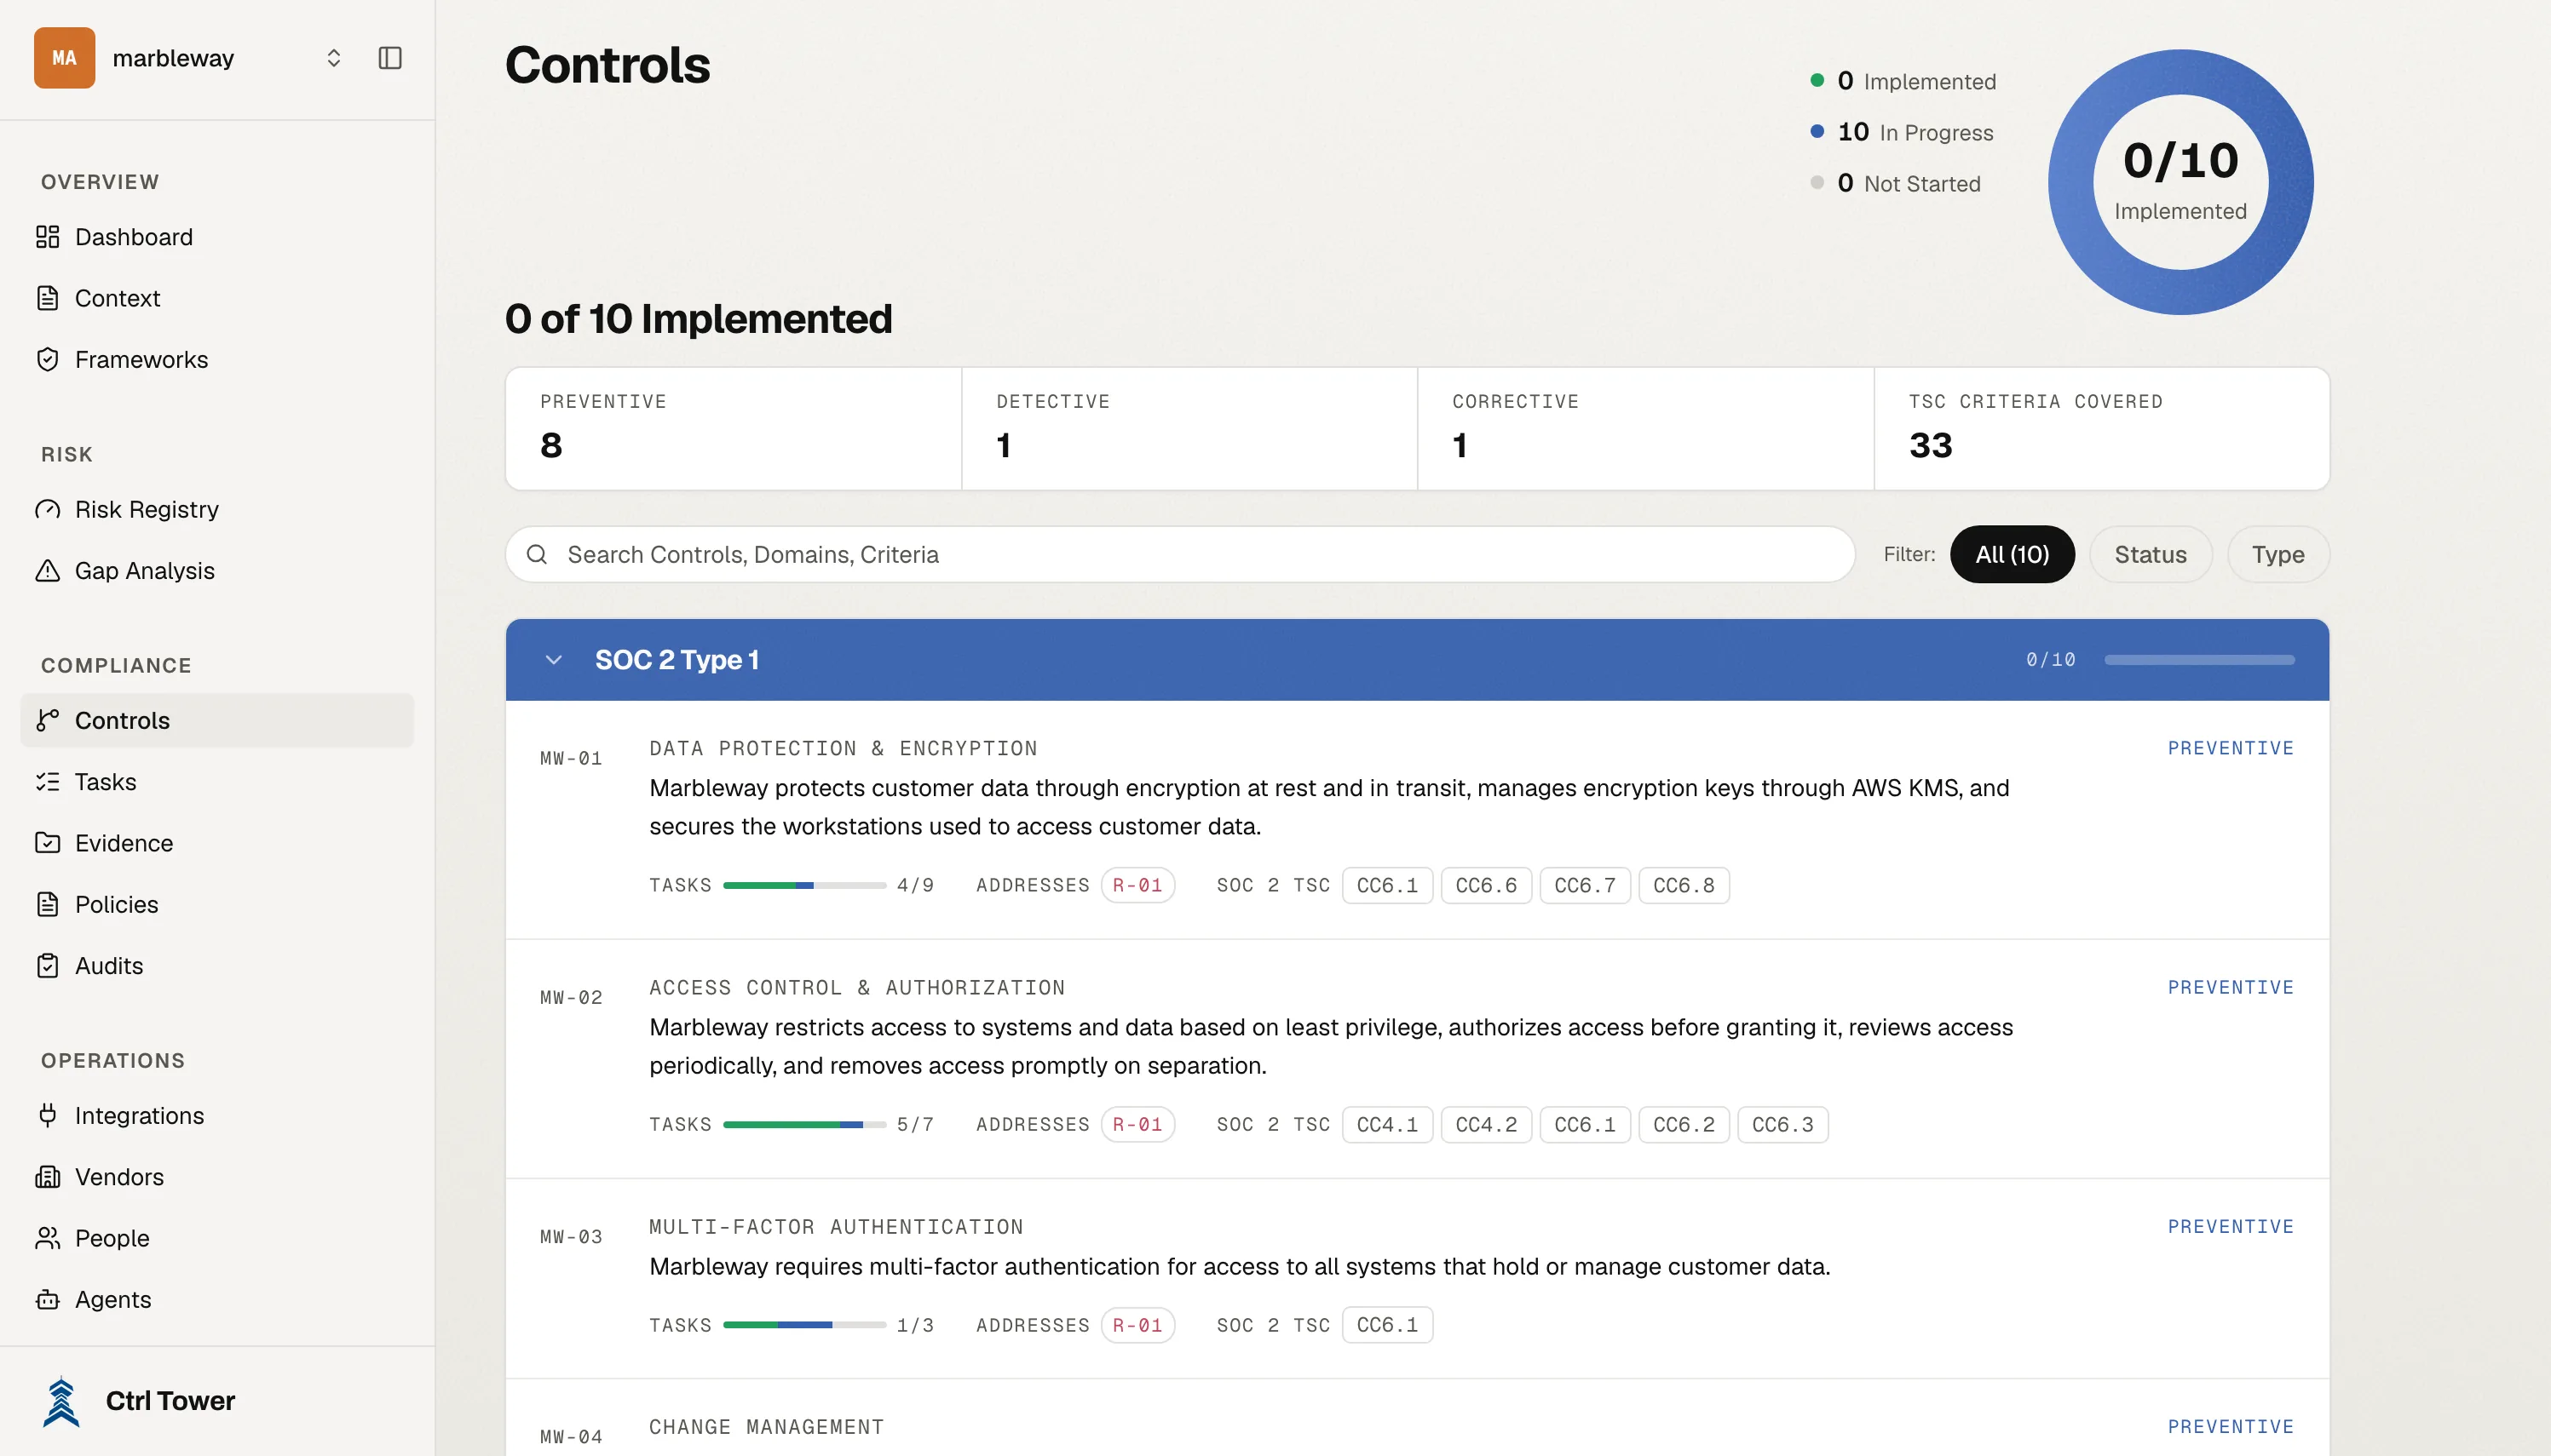
Task: Open the Data Protection & Encryption control
Action: (1418, 819)
